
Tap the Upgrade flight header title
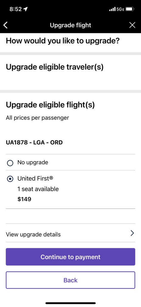click(70, 25)
